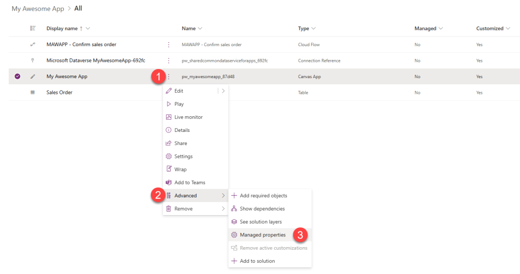The image size is (520, 274).
Task: Click the All breadcrumb item
Action: coord(78,8)
